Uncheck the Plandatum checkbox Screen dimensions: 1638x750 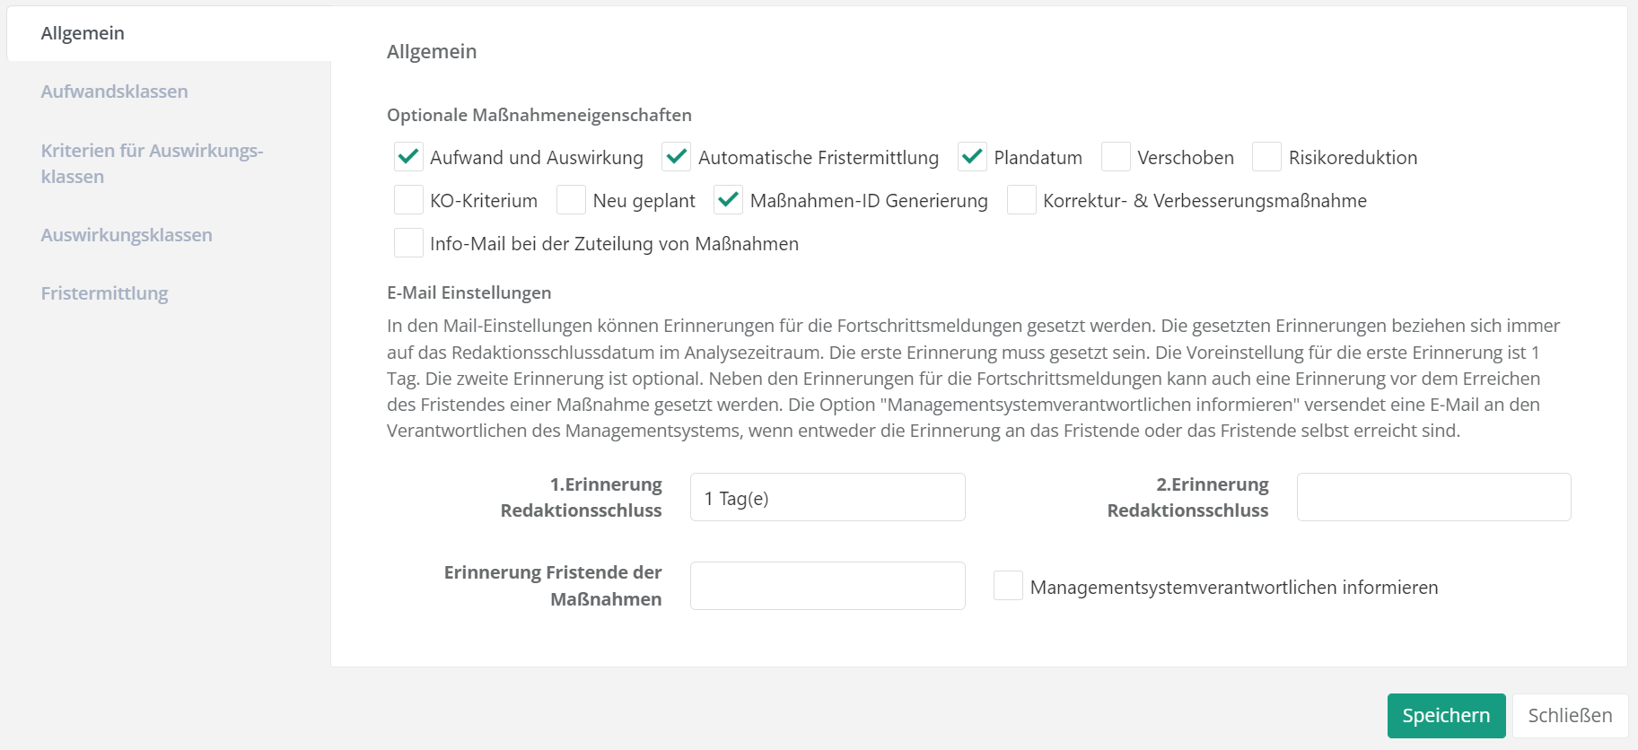972,157
